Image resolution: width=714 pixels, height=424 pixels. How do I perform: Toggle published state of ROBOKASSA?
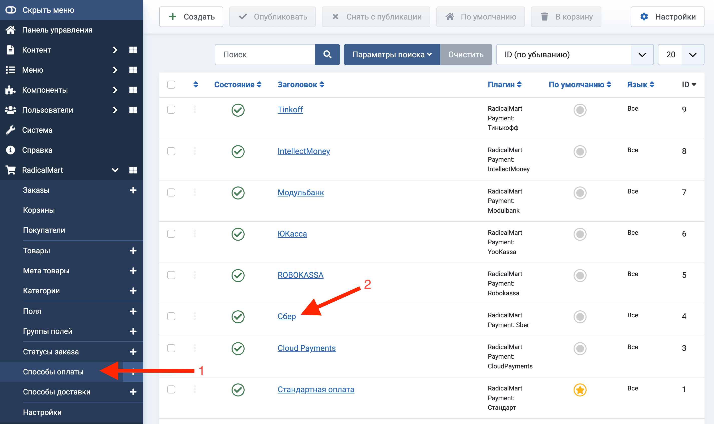(238, 275)
